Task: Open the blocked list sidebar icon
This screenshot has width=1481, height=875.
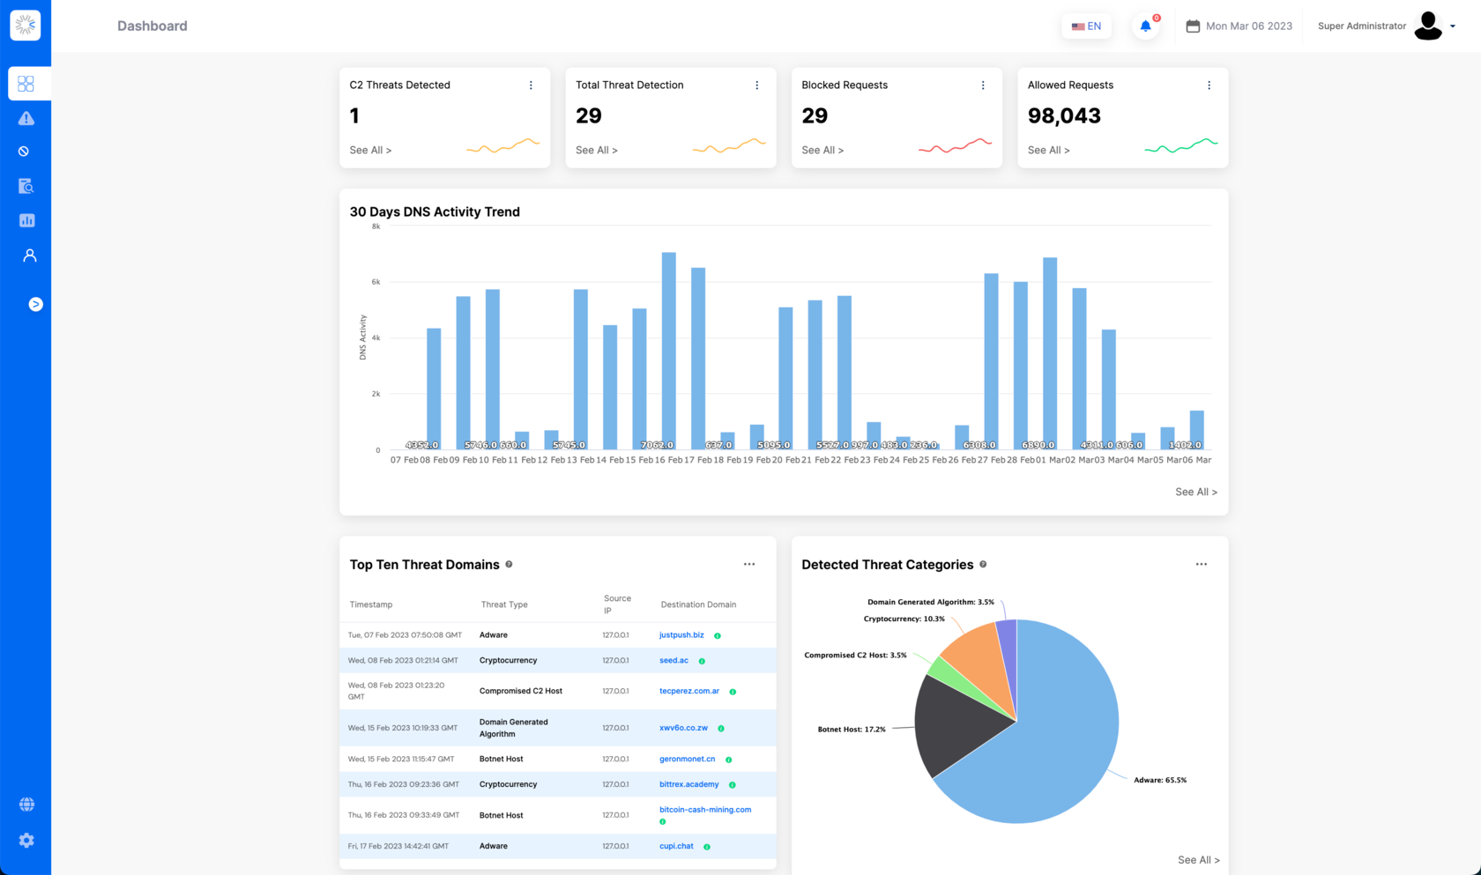Action: click(x=24, y=152)
